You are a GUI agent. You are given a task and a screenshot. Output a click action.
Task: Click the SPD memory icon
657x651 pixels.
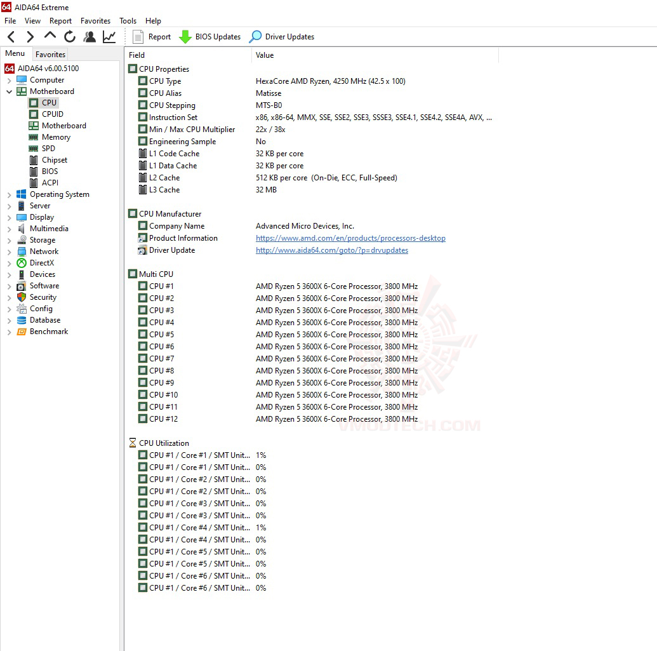coord(34,149)
